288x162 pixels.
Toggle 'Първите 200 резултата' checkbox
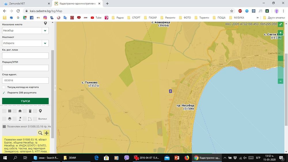point(4,93)
